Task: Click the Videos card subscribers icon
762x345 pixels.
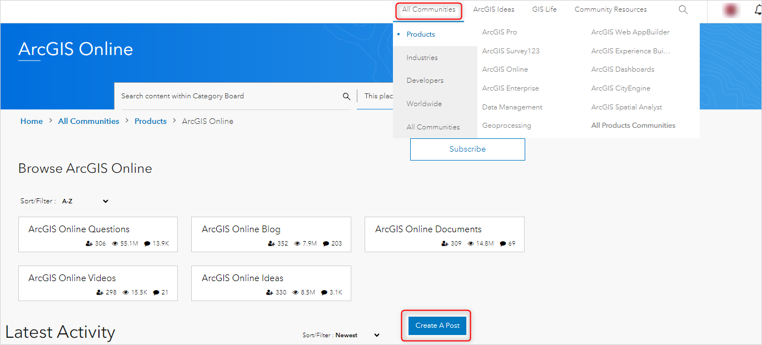Action: 100,293
